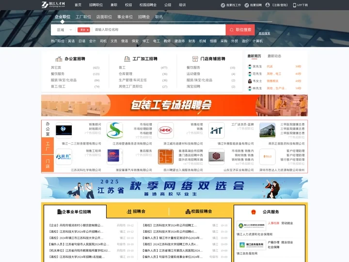Switch to the 门店 side tab

click(x=48, y=164)
